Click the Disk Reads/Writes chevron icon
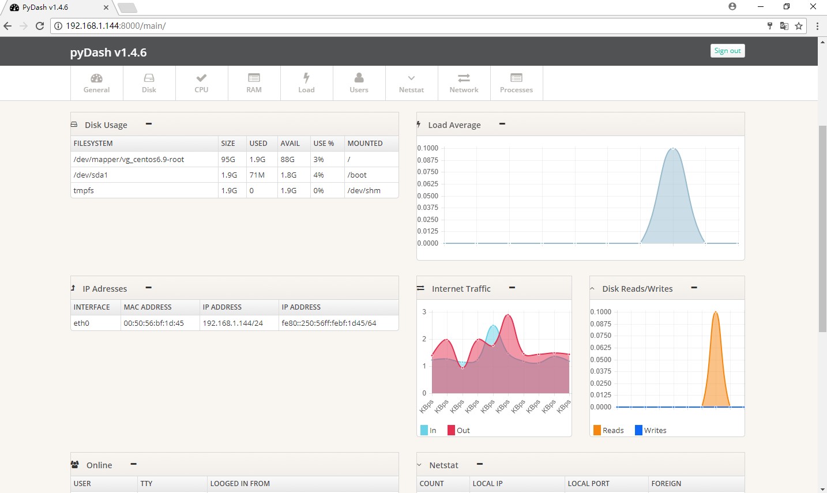Viewport: 827px width, 493px height. [x=592, y=289]
